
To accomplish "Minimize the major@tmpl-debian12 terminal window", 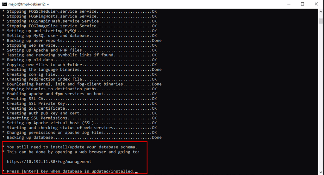I will click(x=289, y=4).
